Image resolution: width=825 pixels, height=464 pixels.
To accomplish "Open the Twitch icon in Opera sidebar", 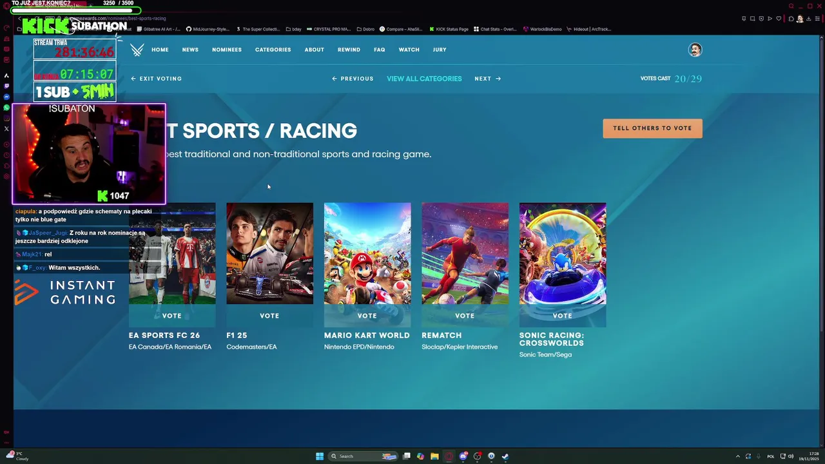I will 6,86.
